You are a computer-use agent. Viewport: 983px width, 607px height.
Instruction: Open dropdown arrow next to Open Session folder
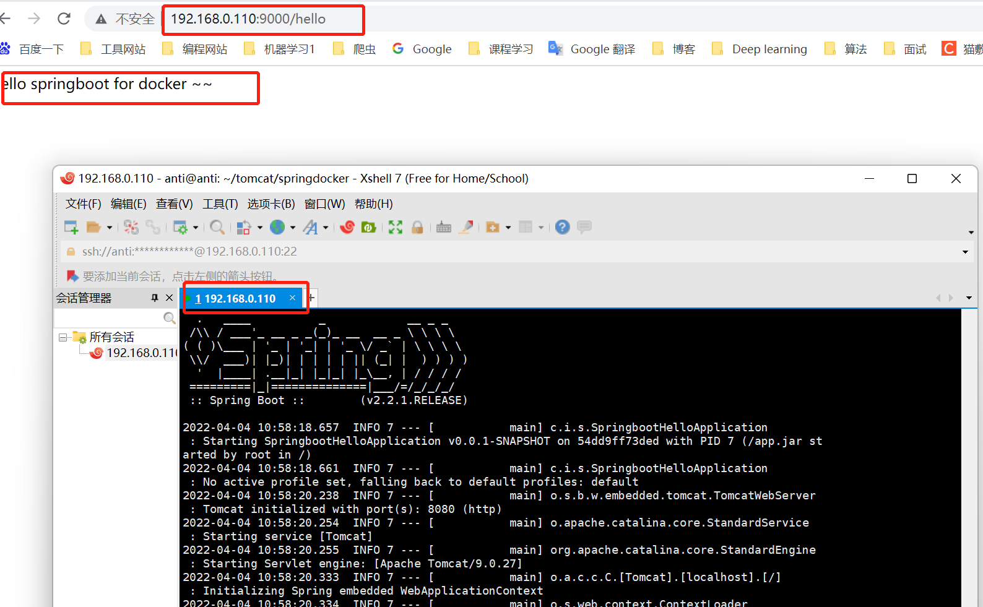click(110, 228)
